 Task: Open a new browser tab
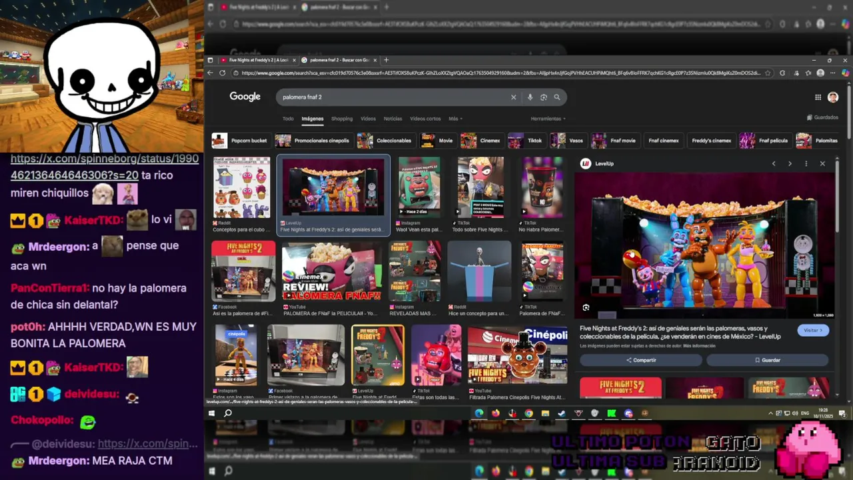click(x=386, y=60)
